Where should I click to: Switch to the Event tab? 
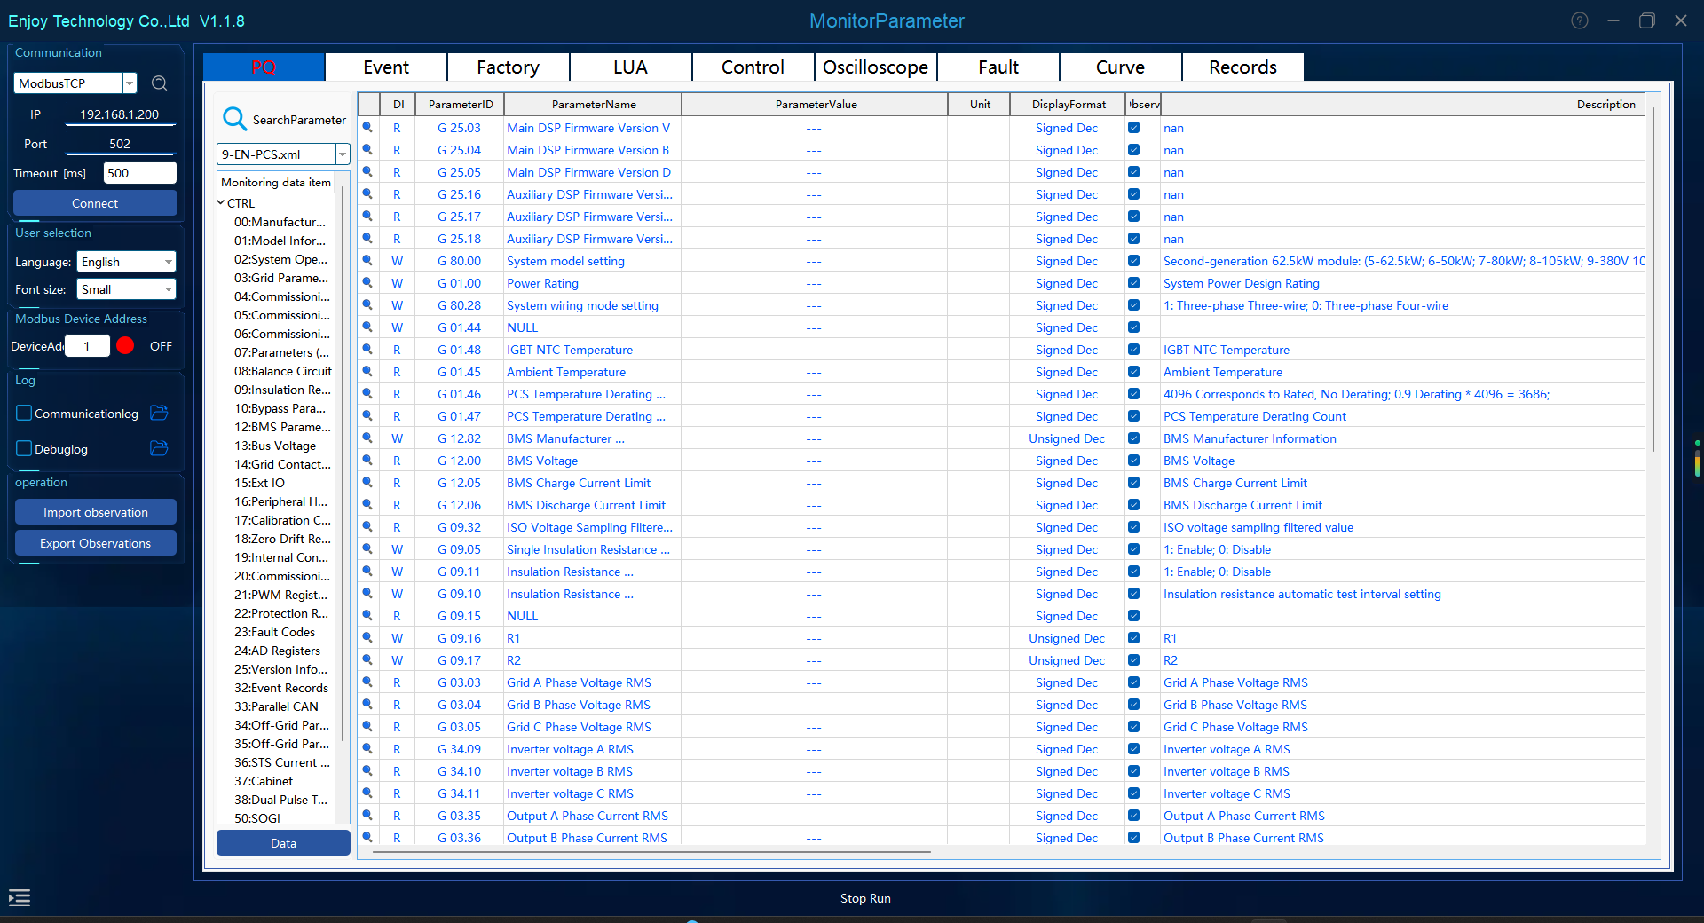386,67
